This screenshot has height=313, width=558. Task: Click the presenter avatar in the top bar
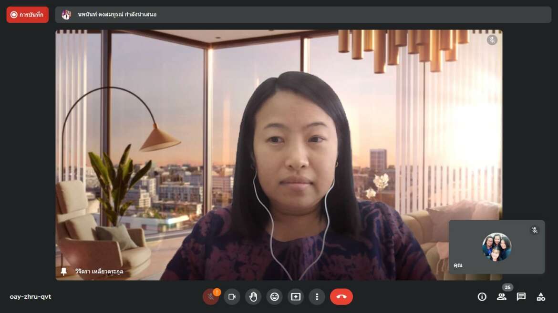[66, 15]
